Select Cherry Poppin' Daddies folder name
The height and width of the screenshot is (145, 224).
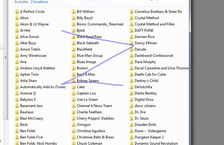coord(95,118)
